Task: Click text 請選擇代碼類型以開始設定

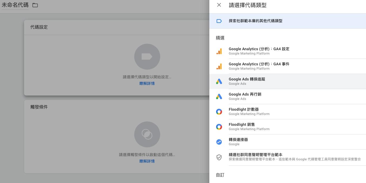Action: tap(147, 77)
